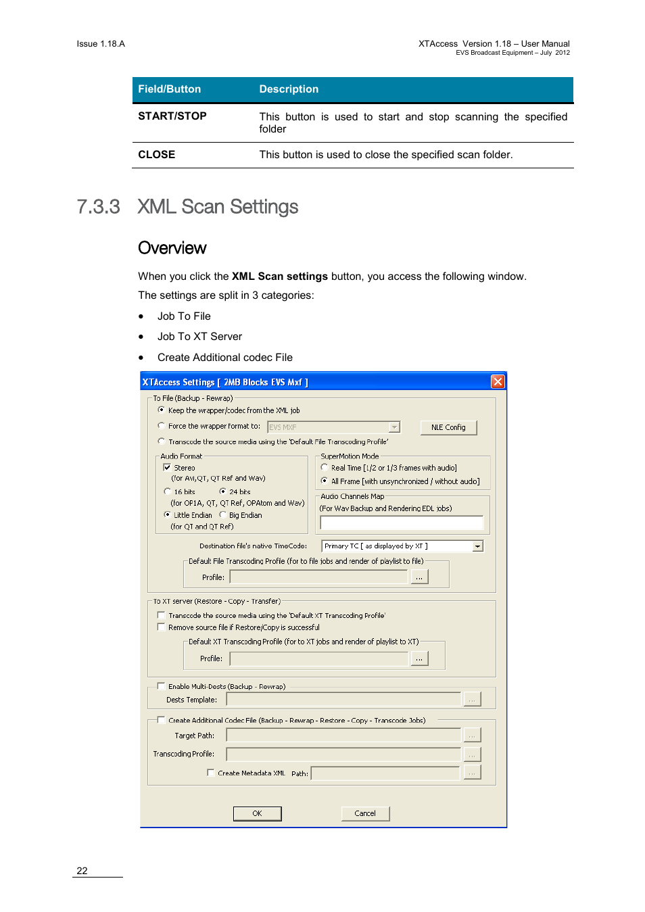Click the 'Field/Button' table header

(x=170, y=89)
